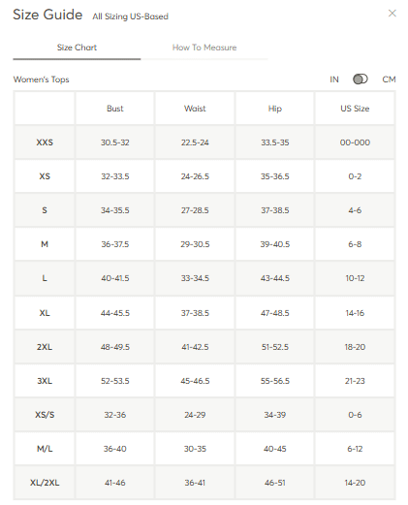The height and width of the screenshot is (505, 408).
Task: Click the S waist cell 27-28.5
Action: (x=195, y=210)
